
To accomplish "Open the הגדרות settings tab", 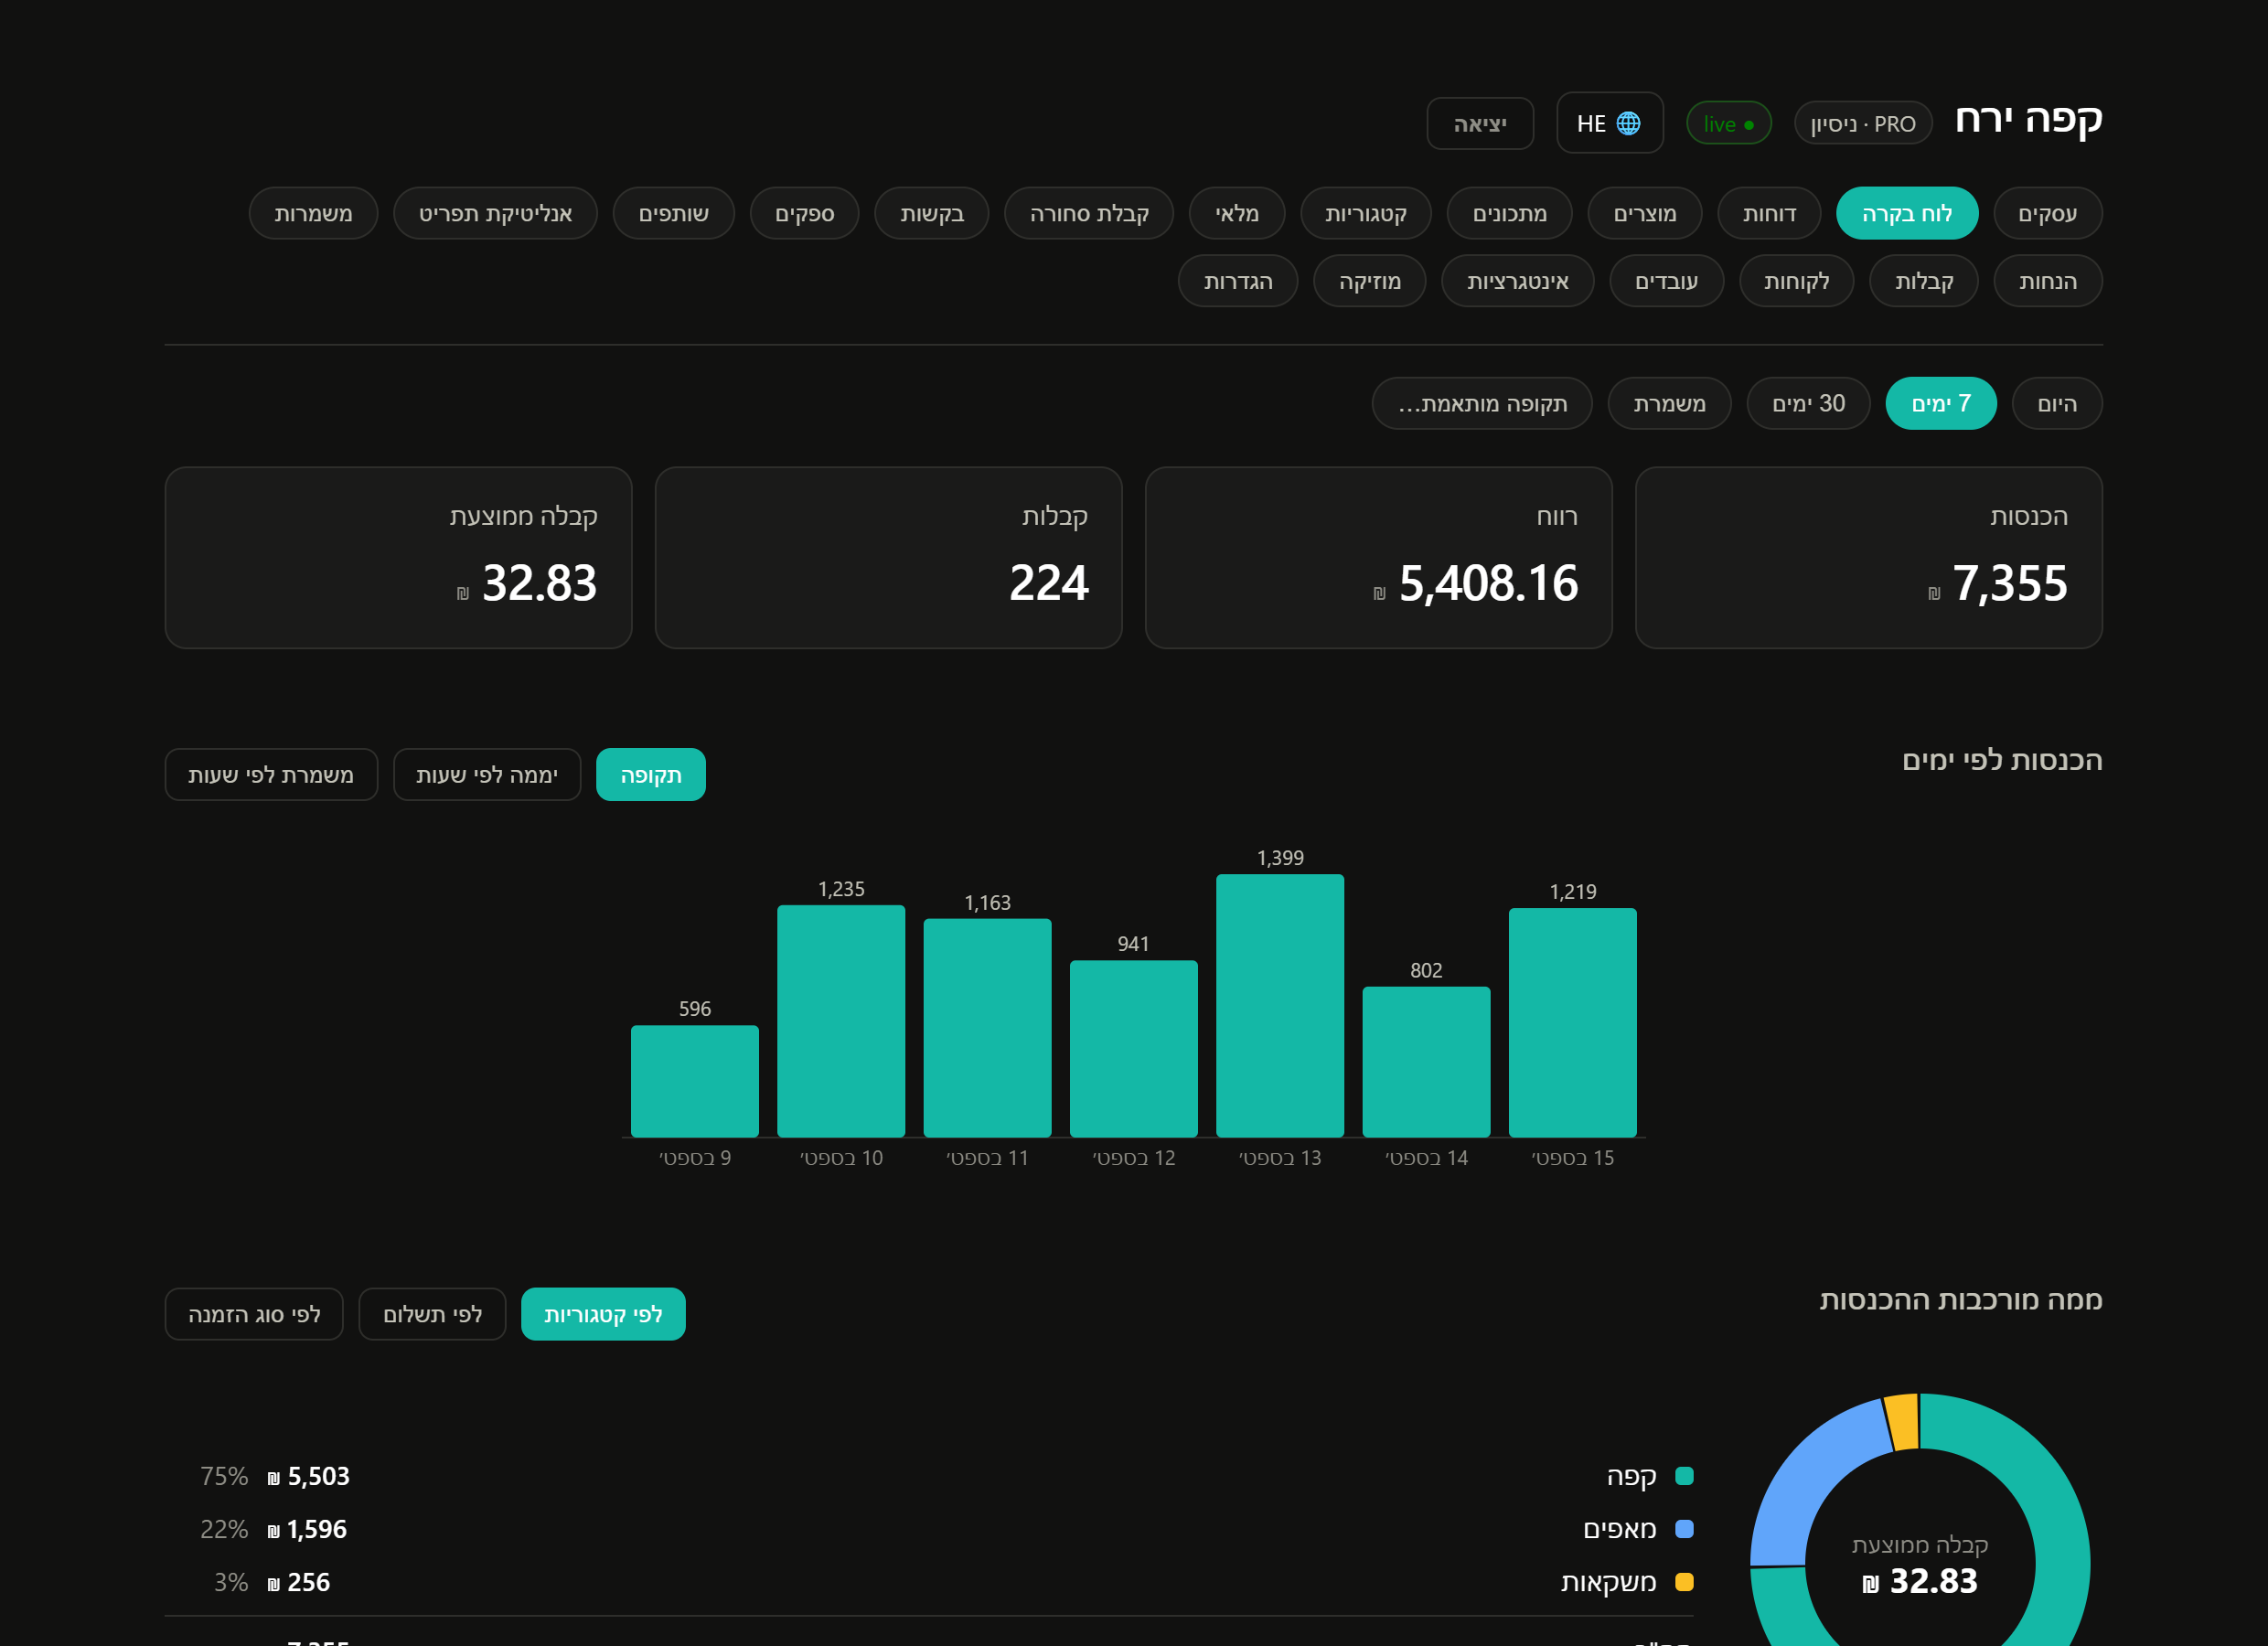I will (x=1238, y=281).
